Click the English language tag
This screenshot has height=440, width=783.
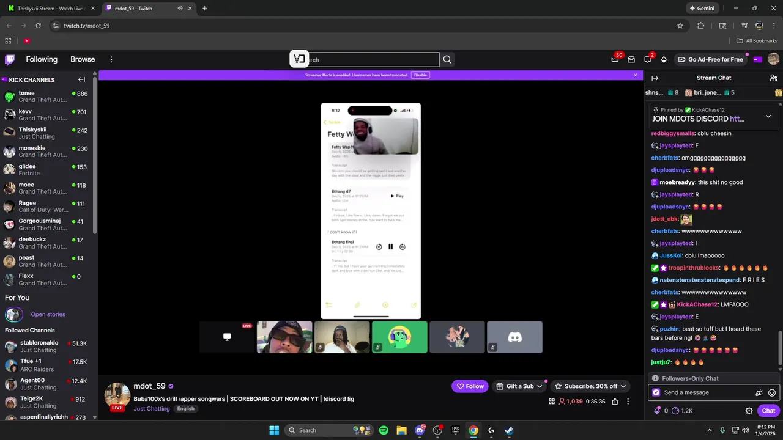(x=186, y=409)
